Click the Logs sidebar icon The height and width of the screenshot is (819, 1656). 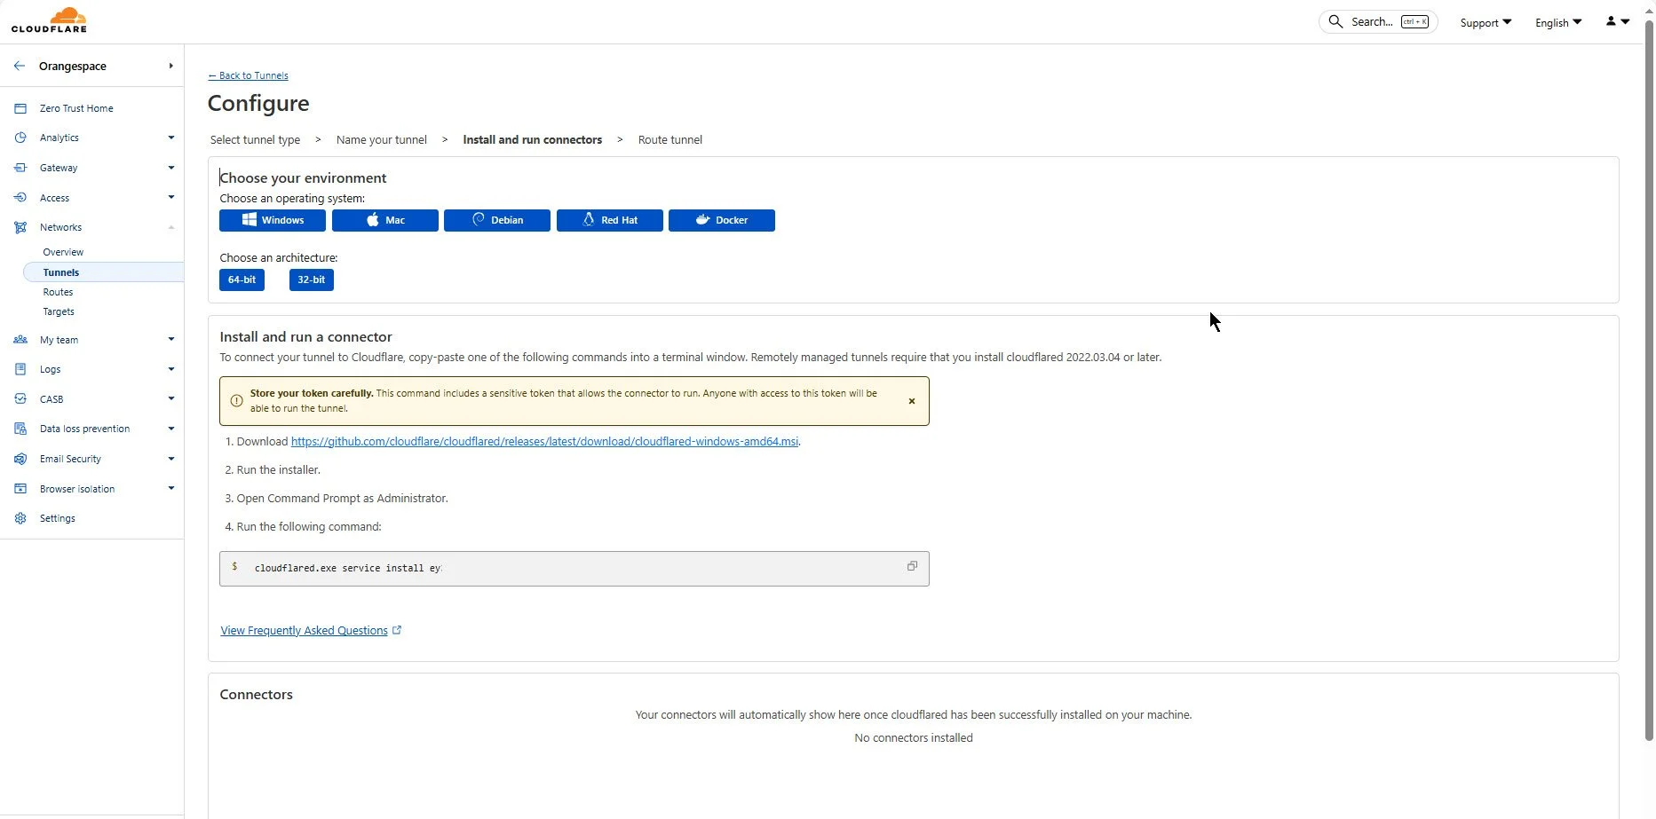[x=20, y=369]
